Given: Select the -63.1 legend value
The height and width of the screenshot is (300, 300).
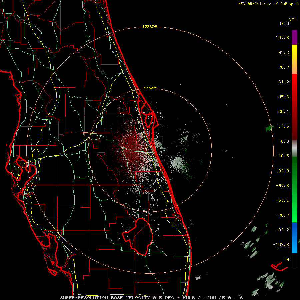Looking at the screenshot, I should coord(282,200).
